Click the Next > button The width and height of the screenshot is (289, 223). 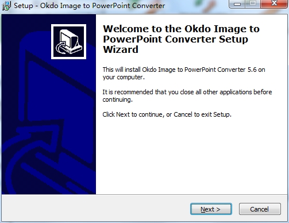[x=211, y=209]
